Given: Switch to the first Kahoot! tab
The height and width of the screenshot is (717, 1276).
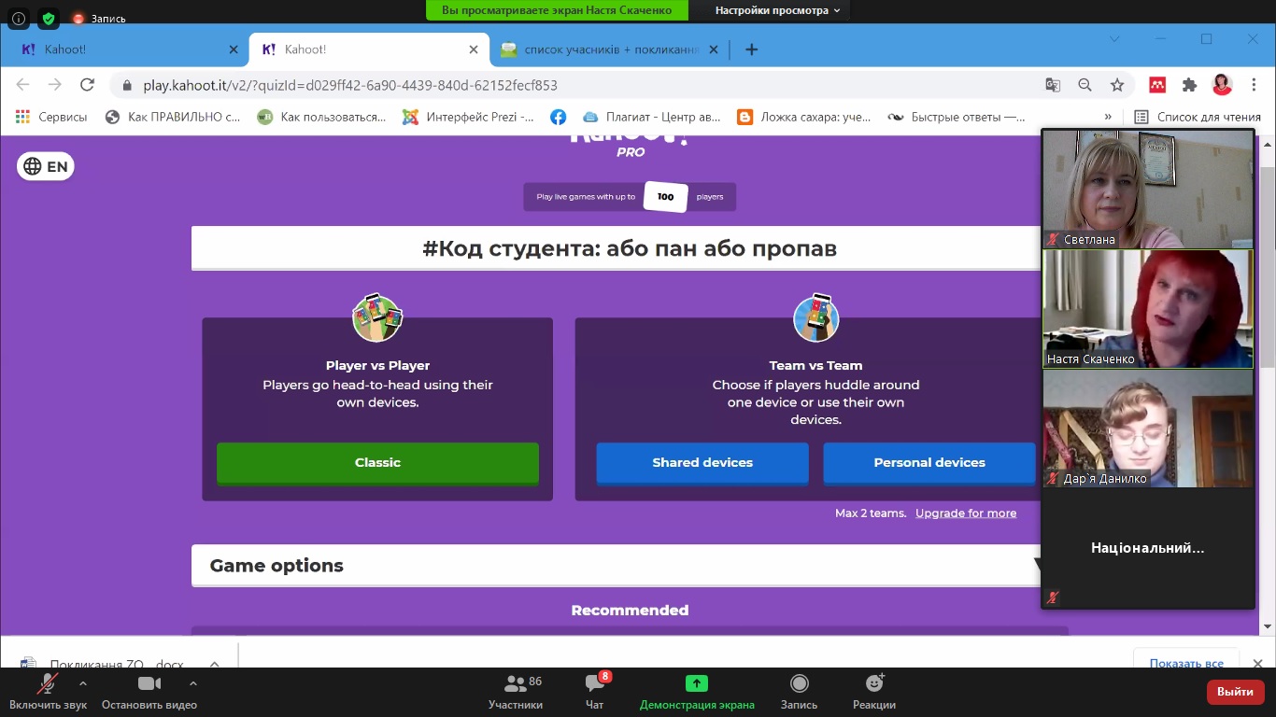Looking at the screenshot, I should click(x=126, y=49).
